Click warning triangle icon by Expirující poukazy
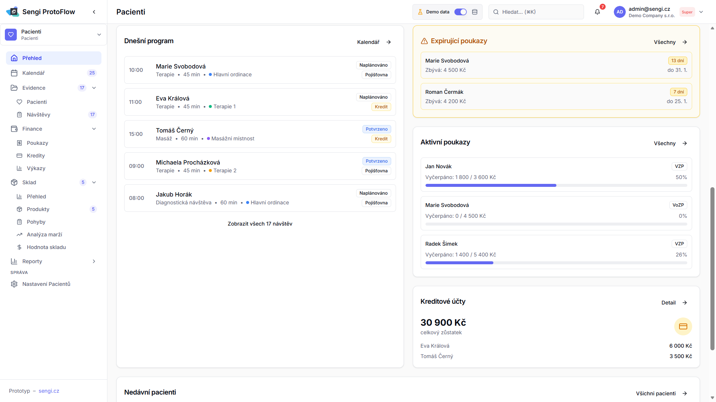Viewport: 716px width, 402px height. pyautogui.click(x=424, y=41)
